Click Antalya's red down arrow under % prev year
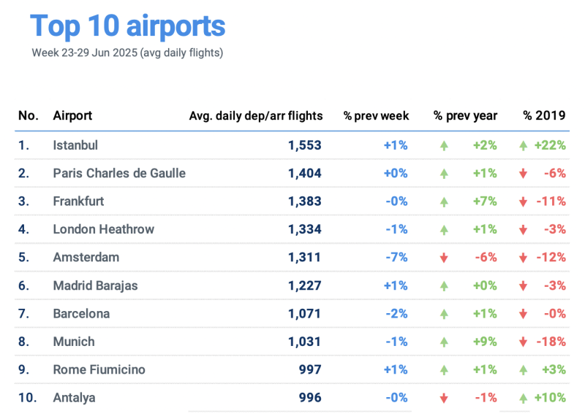Screen dimensions: 585x419 (x=443, y=398)
